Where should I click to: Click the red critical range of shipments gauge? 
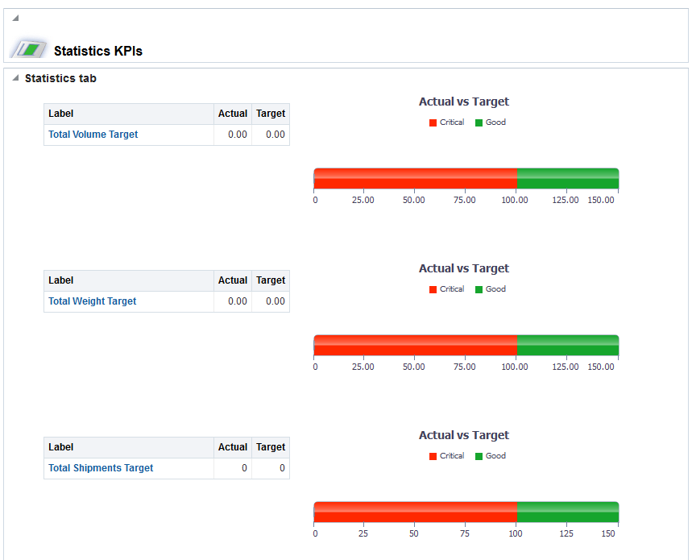(x=415, y=512)
